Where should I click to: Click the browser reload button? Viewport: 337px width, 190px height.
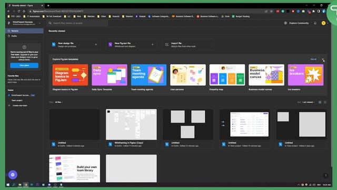click(19, 11)
